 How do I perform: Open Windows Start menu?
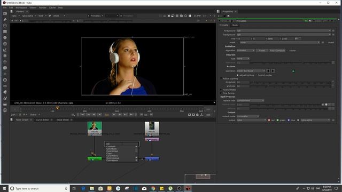(4, 188)
